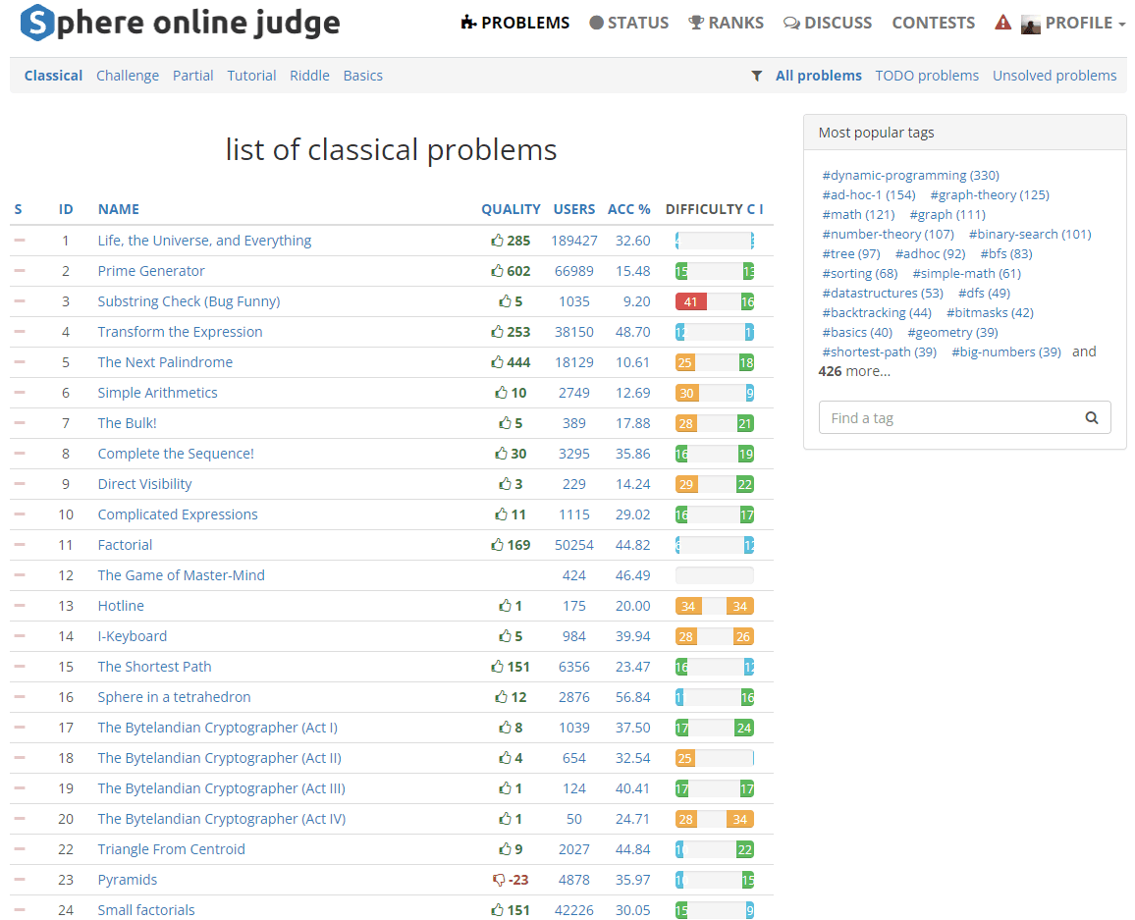Open the #big-numbers (39) tag

(x=1006, y=352)
